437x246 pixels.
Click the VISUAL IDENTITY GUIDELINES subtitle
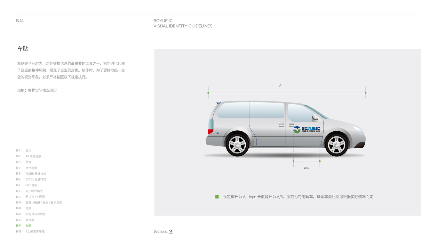183,26
